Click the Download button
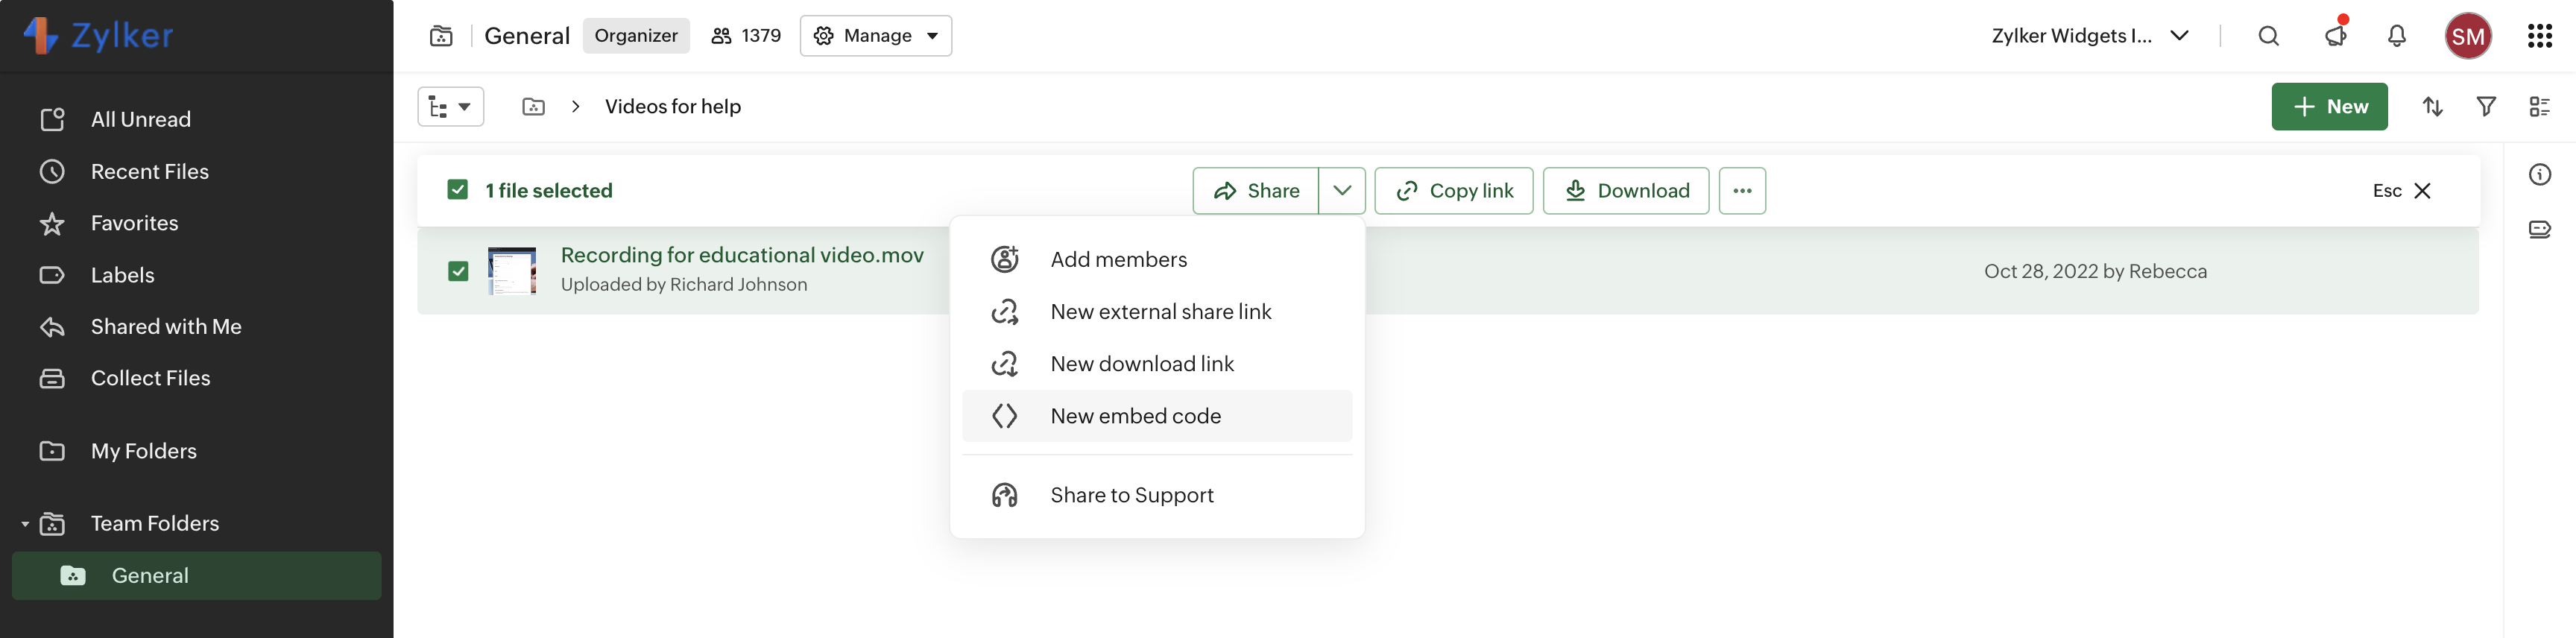 pos(1625,191)
